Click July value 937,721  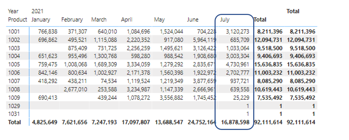coord(240,81)
